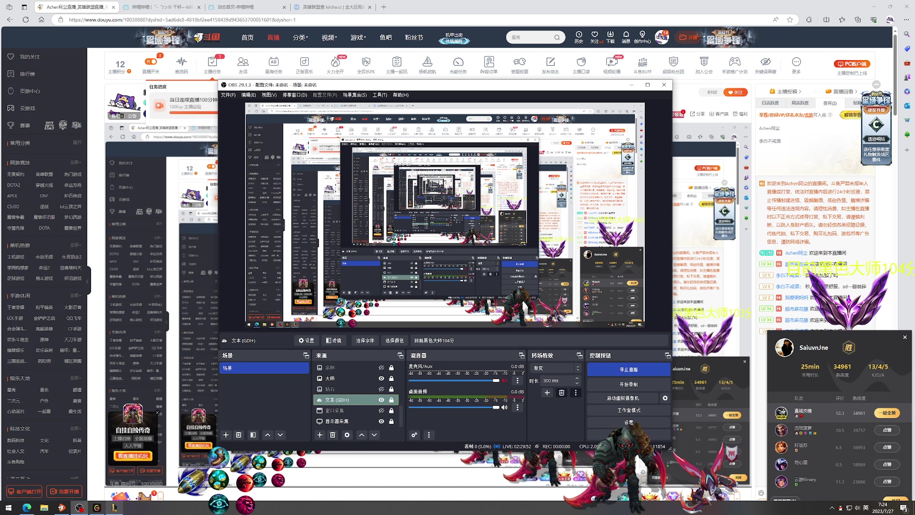Image resolution: width=915 pixels, height=515 pixels.
Task: Open transition three-dot options in 转场特效
Action: click(576, 393)
